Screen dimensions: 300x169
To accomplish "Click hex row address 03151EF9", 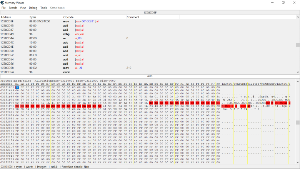I will coord(7,90).
